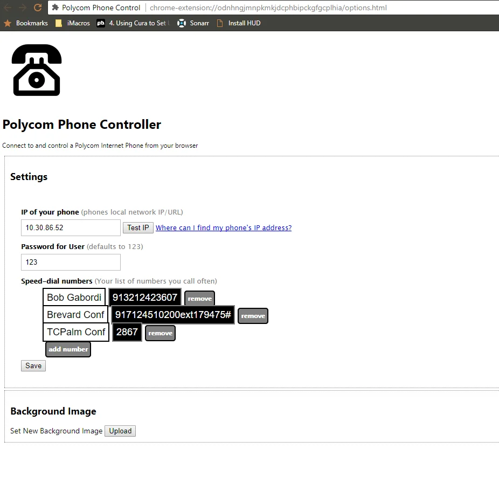Open the Using Cura bookmark
499x490 pixels.
click(x=133, y=23)
